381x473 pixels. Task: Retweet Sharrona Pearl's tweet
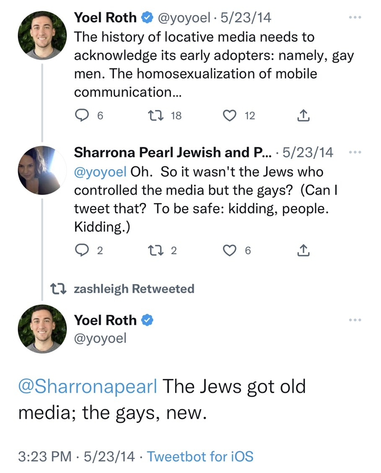(155, 250)
